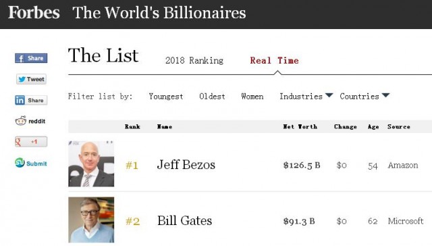Expand the Industries filter dropdown
The width and height of the screenshot is (432, 246).
(x=306, y=96)
